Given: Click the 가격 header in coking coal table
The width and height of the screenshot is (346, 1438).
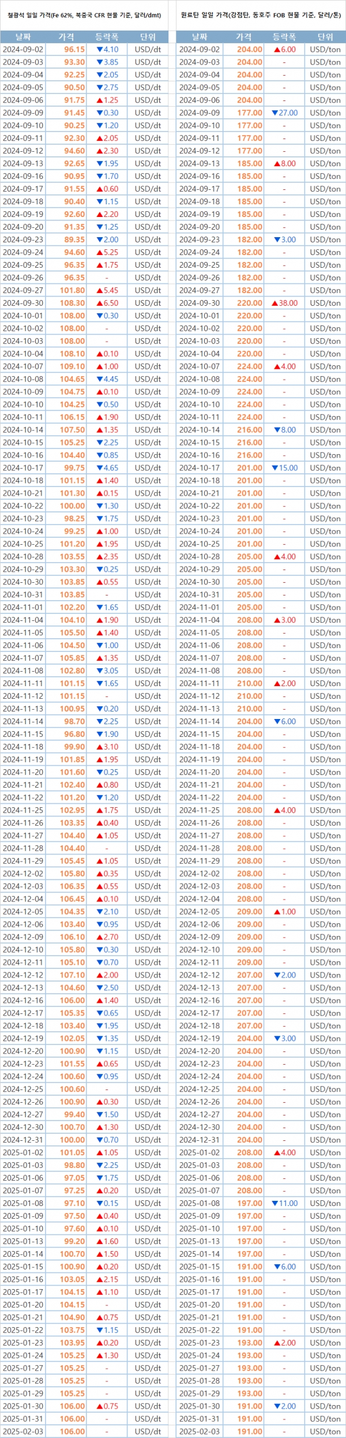Looking at the screenshot, I should pyautogui.click(x=244, y=37).
